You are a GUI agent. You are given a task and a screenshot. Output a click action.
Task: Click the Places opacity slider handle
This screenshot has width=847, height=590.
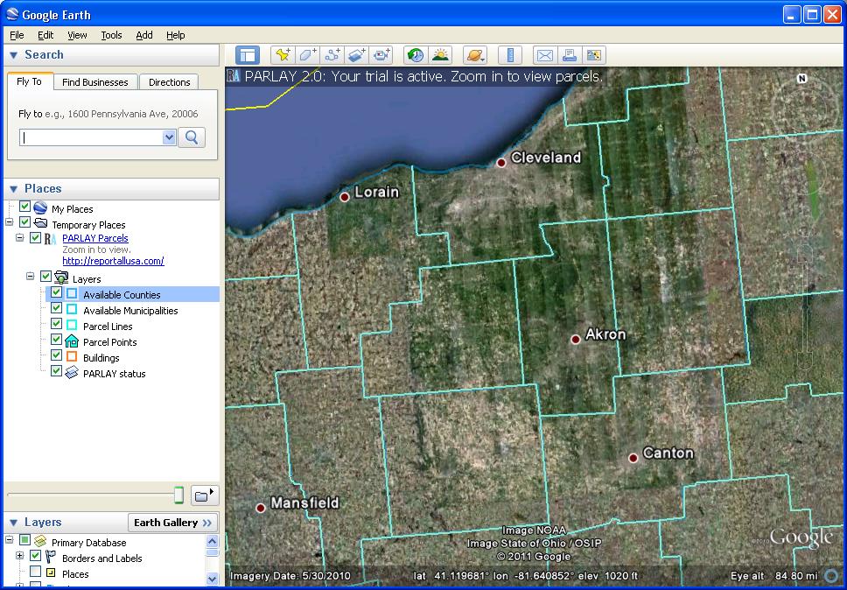[178, 495]
